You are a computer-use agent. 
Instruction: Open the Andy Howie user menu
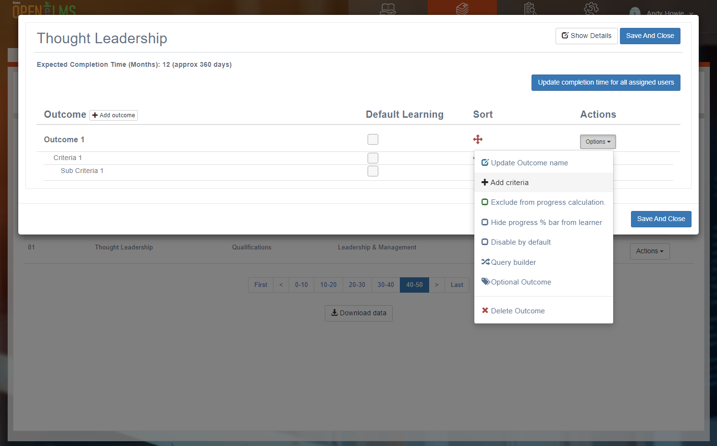pyautogui.click(x=662, y=12)
